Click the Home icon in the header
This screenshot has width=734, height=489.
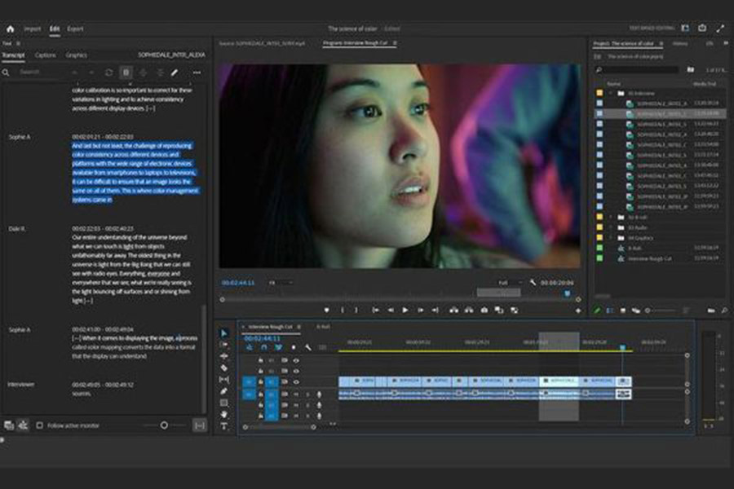[x=11, y=29]
